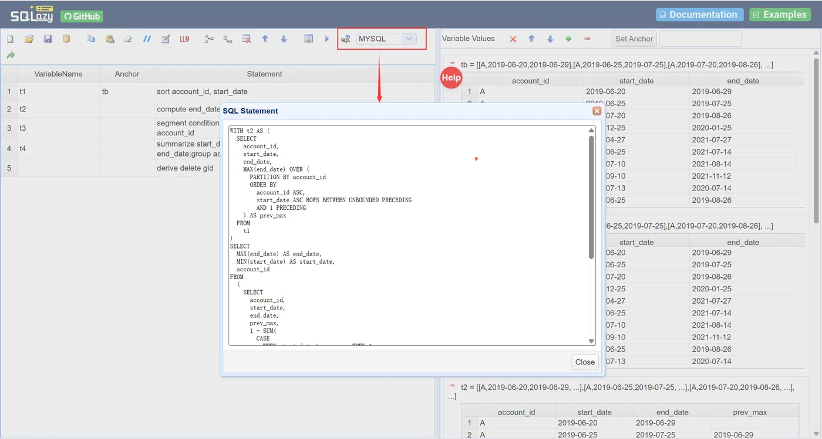Delete row using red X table icon
Screen dimensions: 822x439
[247, 39]
